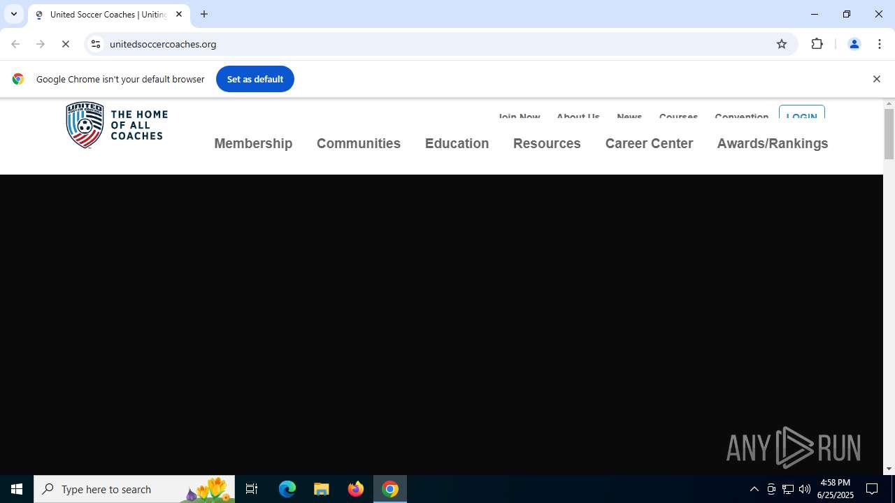895x503 pixels.
Task: Open the Career Center menu
Action: click(x=649, y=143)
